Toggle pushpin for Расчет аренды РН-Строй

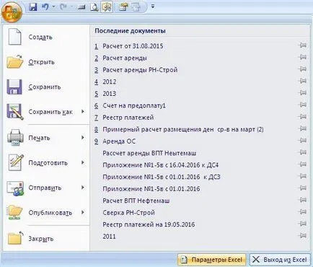302,69
